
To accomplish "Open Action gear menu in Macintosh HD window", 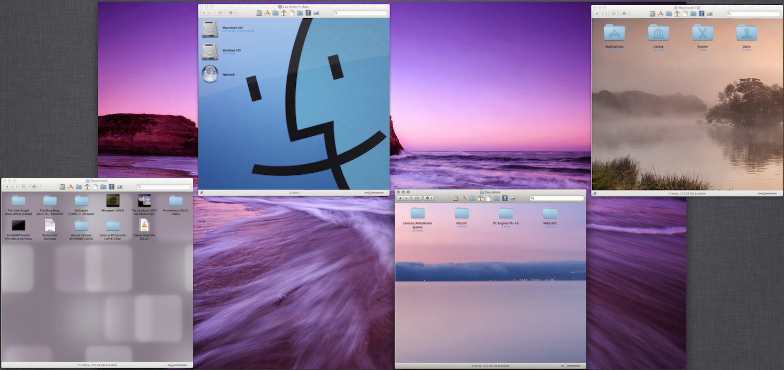I will [625, 14].
